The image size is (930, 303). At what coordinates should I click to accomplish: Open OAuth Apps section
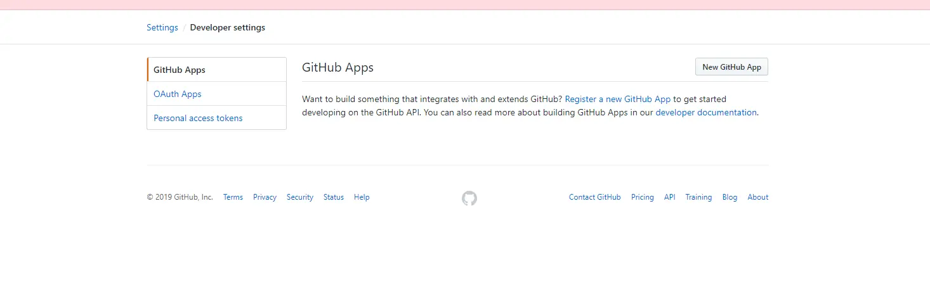pyautogui.click(x=178, y=94)
